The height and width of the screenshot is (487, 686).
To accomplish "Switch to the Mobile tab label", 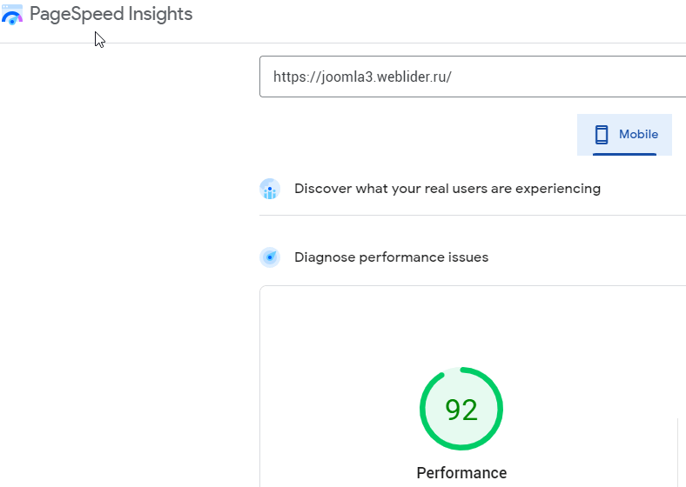I will (638, 135).
